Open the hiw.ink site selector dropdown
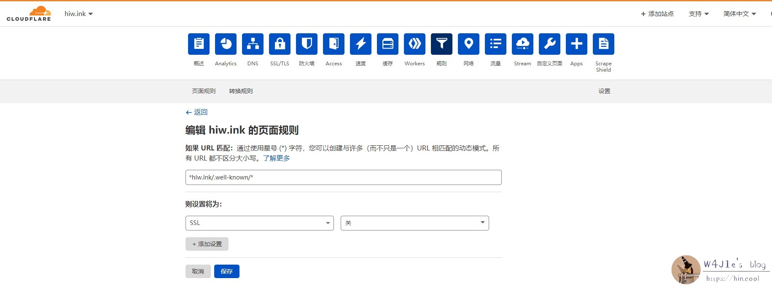 [x=78, y=14]
